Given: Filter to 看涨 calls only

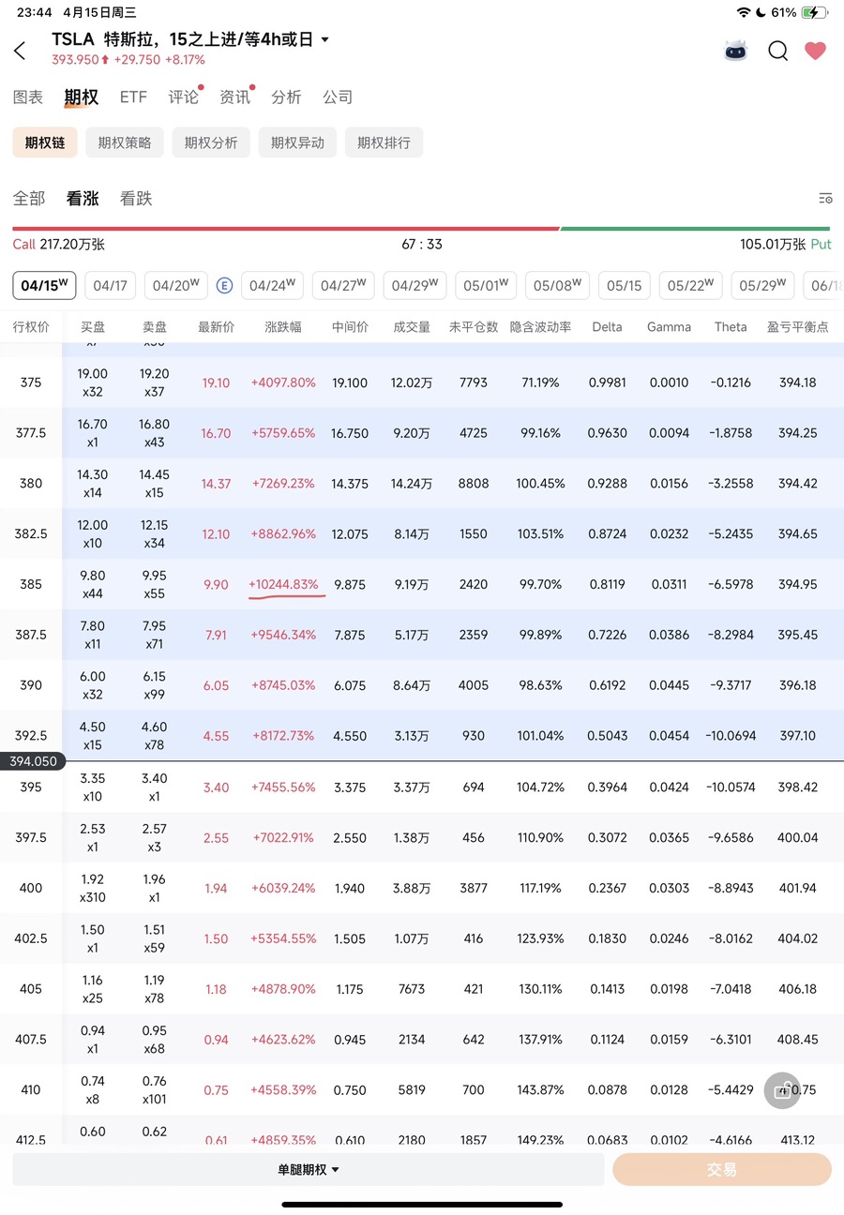Looking at the screenshot, I should tap(83, 199).
